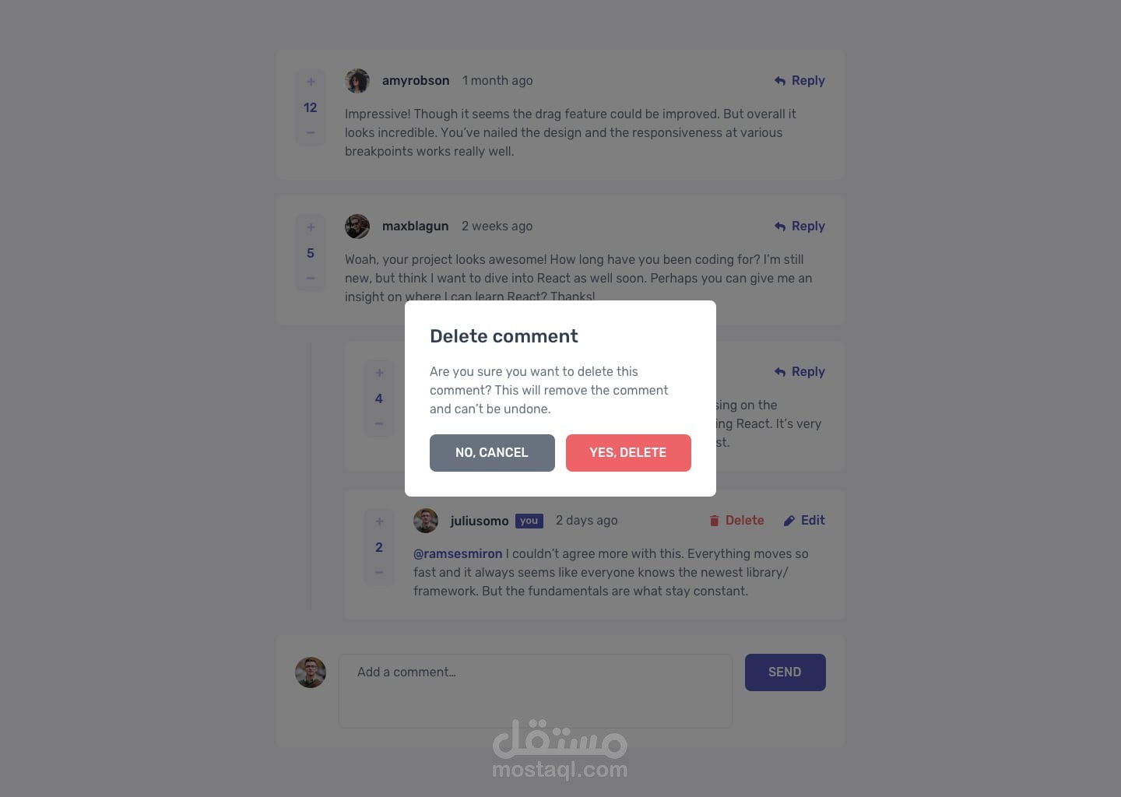Confirm with YES, DELETE button

point(628,453)
